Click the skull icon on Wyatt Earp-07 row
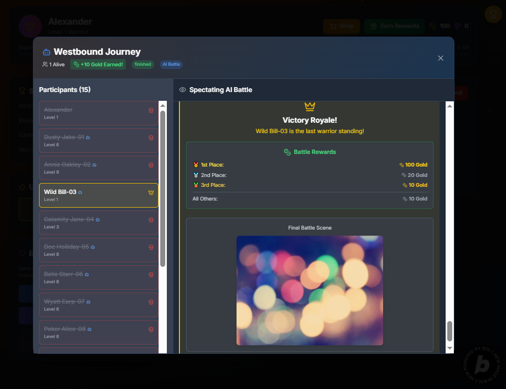The width and height of the screenshot is (506, 389). (x=151, y=302)
